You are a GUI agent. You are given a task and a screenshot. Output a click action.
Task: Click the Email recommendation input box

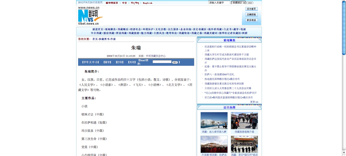pos(162,62)
